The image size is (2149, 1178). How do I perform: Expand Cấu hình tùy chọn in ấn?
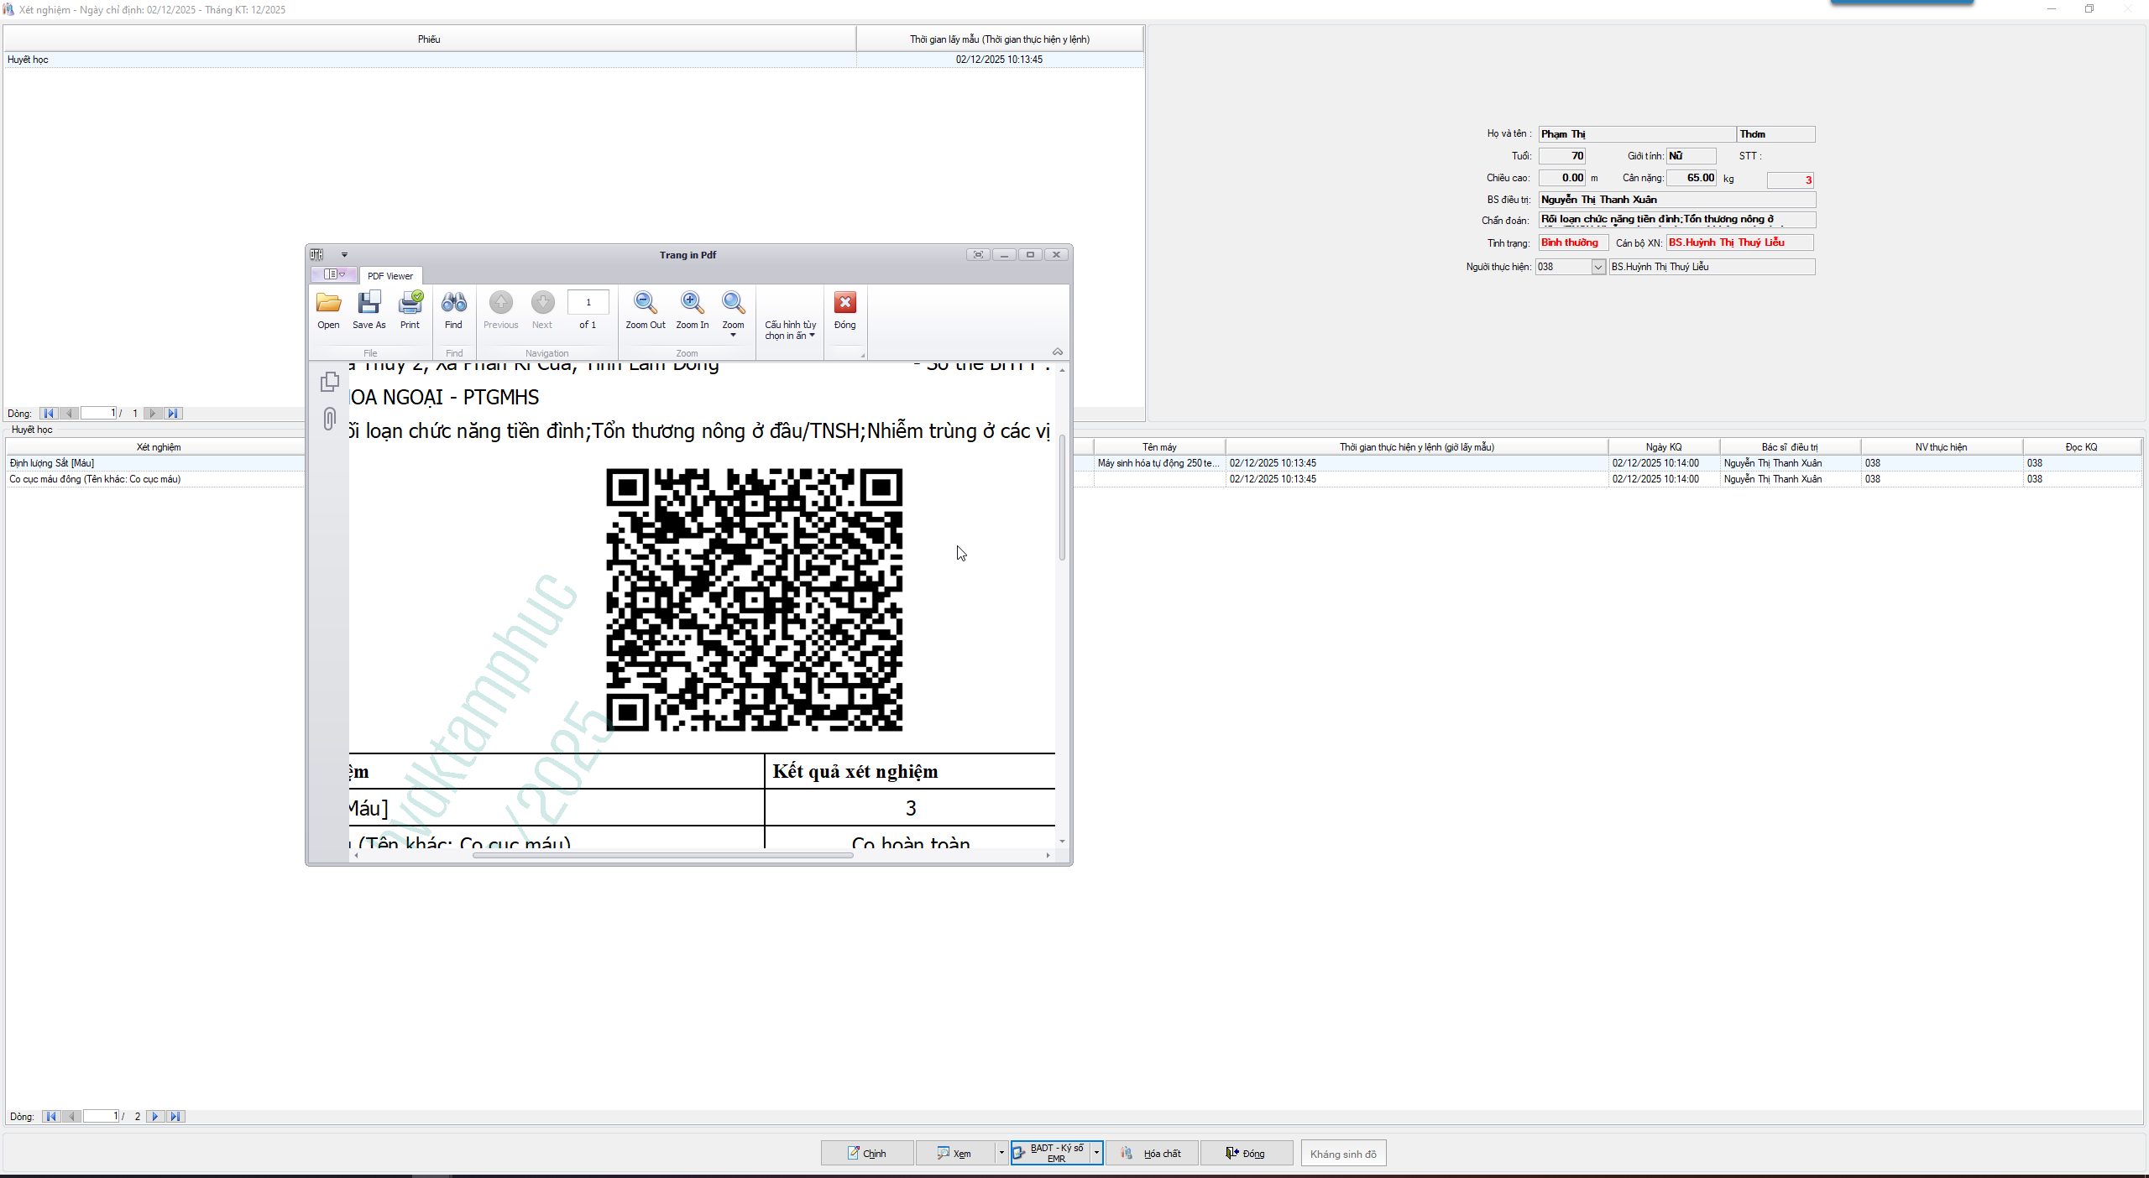790,330
